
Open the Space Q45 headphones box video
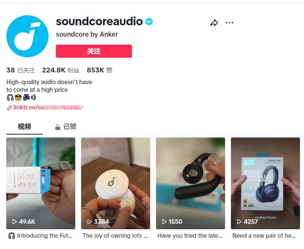[x=265, y=183]
